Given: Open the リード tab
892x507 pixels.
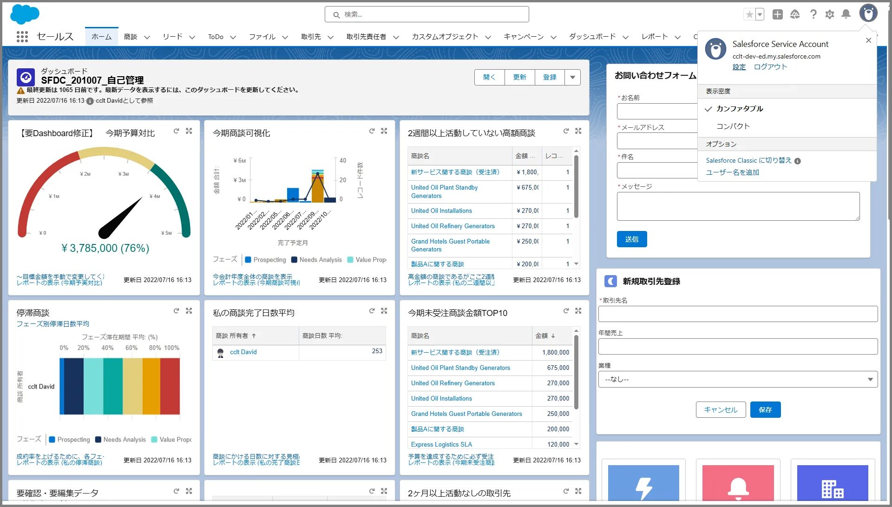Looking at the screenshot, I should [172, 37].
